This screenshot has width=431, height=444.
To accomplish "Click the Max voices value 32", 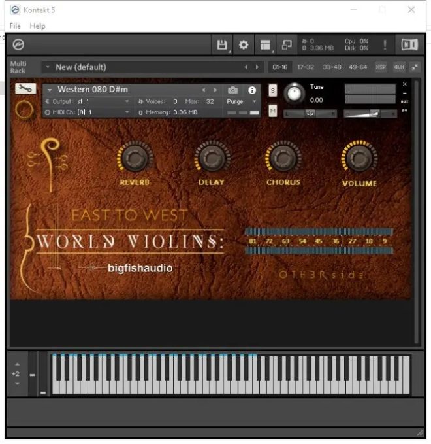I will click(x=210, y=101).
